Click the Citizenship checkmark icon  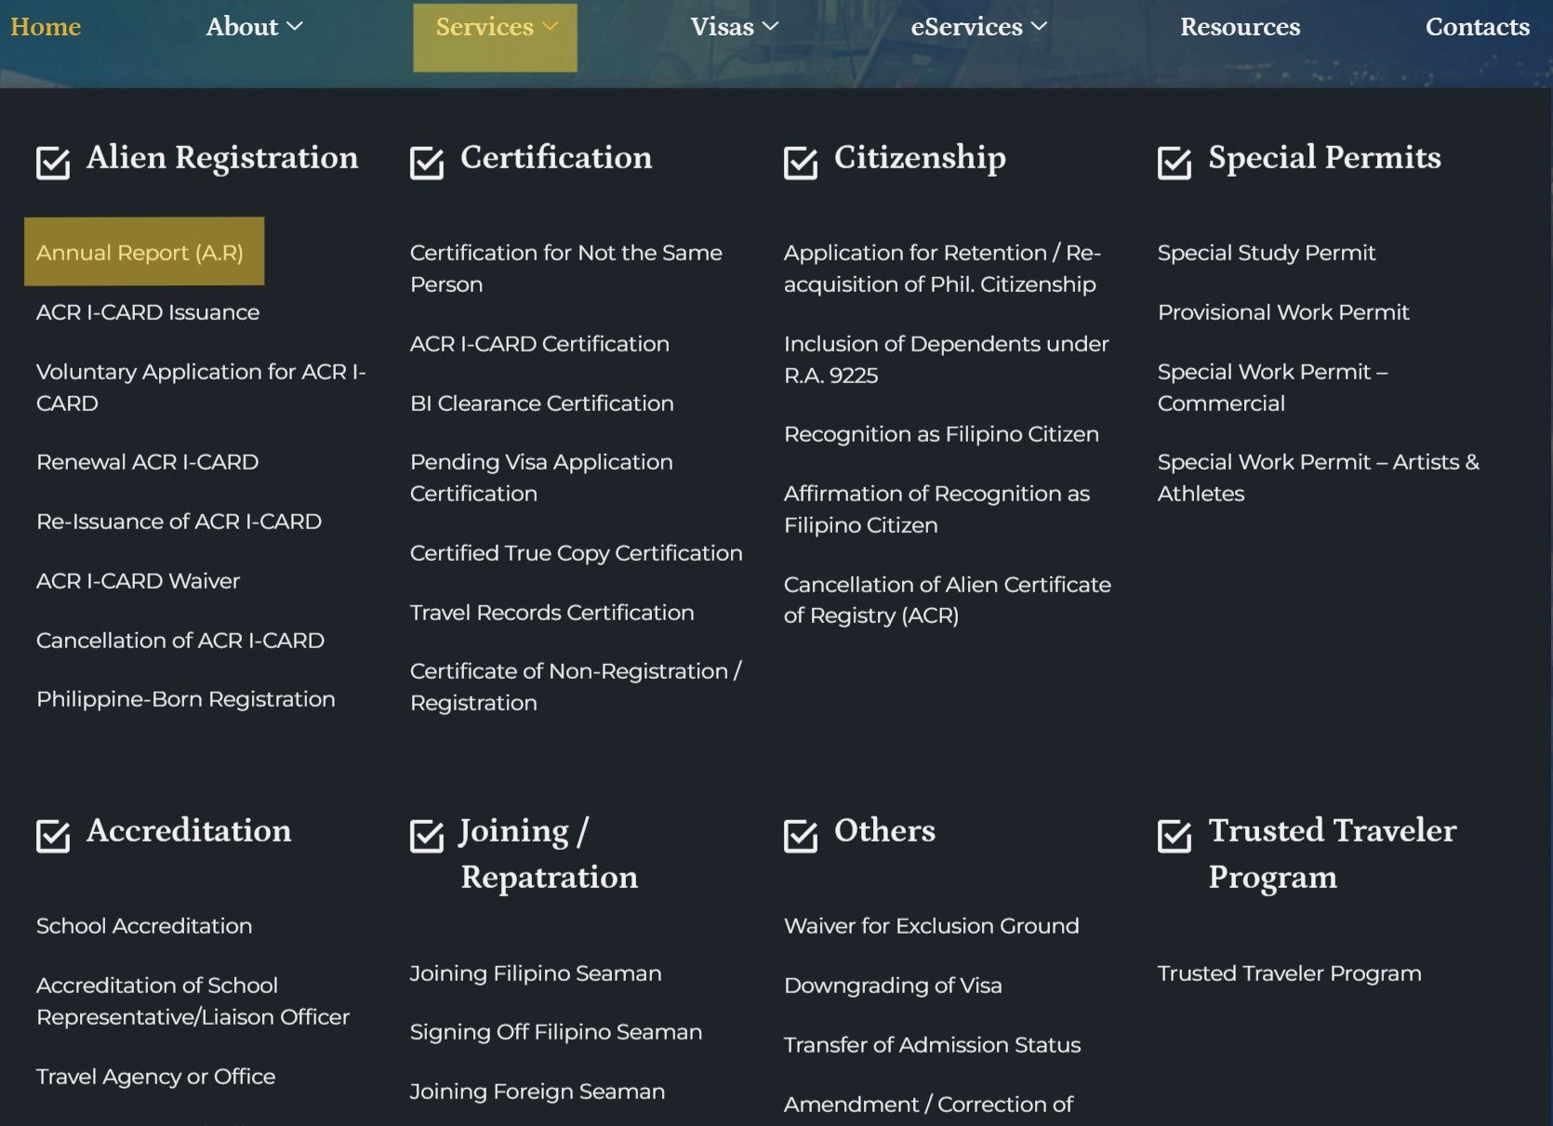click(801, 163)
